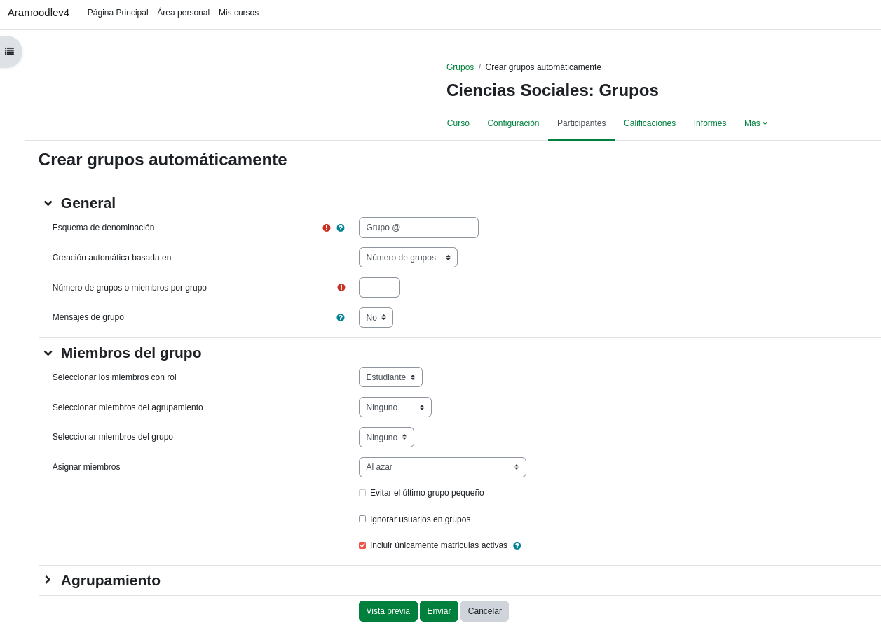Go to the Calificaciones tab
The image size is (881, 628).
click(x=650, y=123)
